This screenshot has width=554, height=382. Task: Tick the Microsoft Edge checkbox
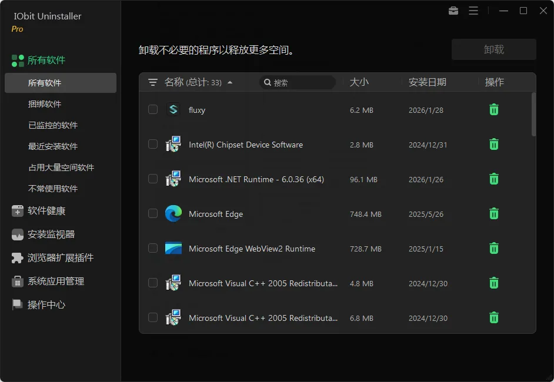coord(153,213)
